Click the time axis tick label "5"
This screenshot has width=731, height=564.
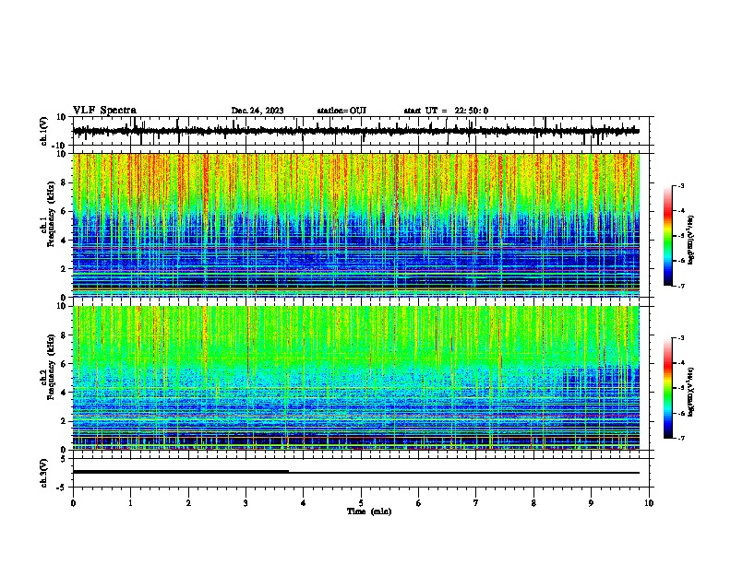361,503
